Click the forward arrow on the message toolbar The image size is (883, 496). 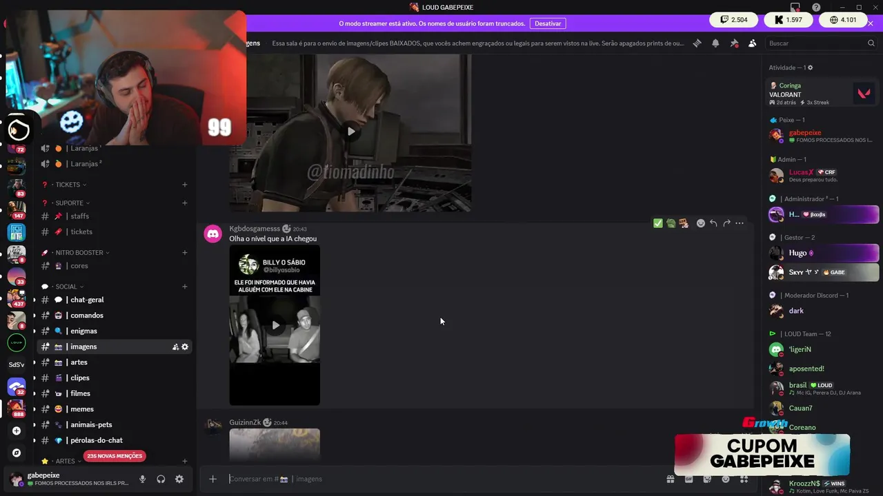click(x=726, y=223)
